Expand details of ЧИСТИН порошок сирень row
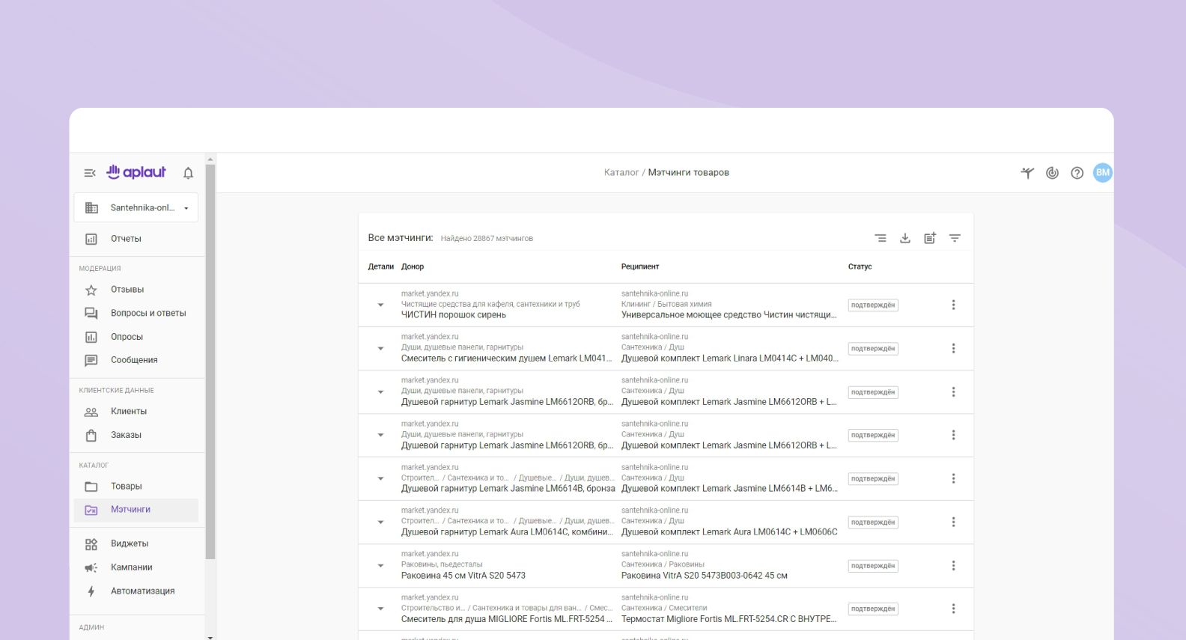 tap(380, 305)
